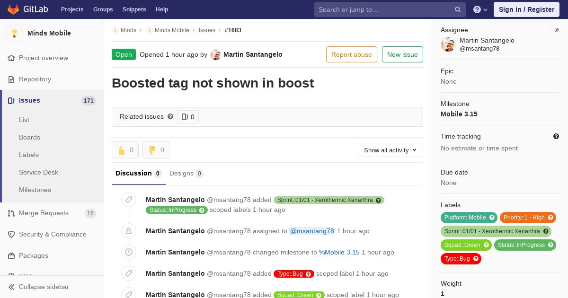This screenshot has height=298, width=568.
Task: Open Milestones in sidebar
Action: tap(35, 190)
